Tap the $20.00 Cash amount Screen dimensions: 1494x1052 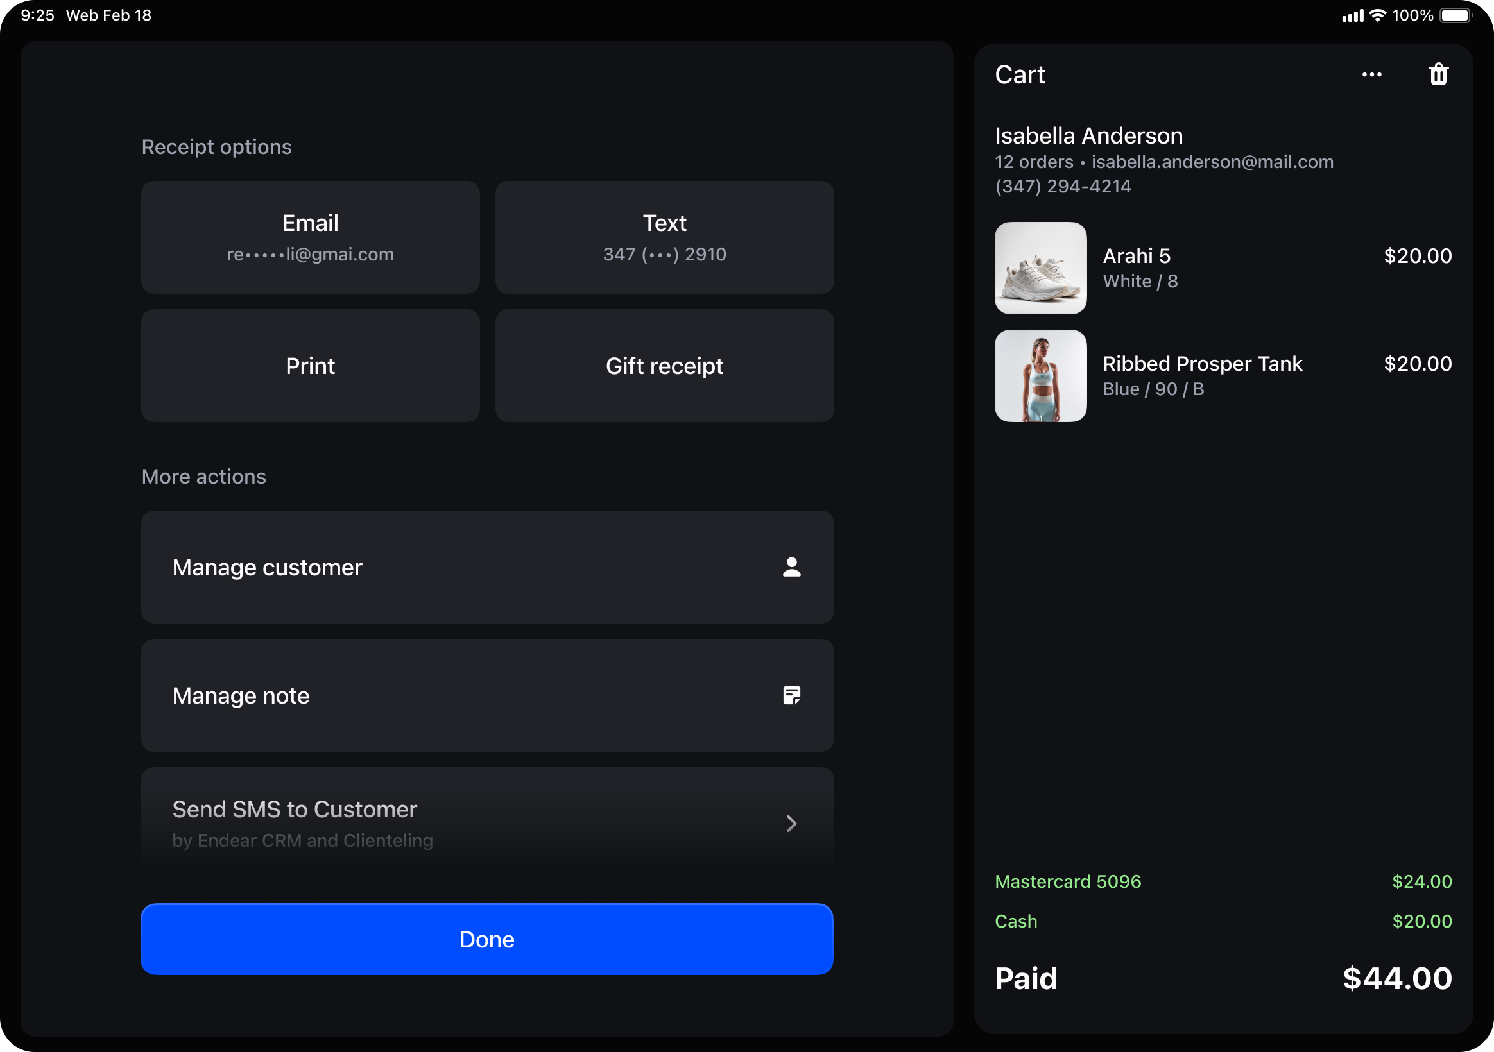[x=1421, y=921]
